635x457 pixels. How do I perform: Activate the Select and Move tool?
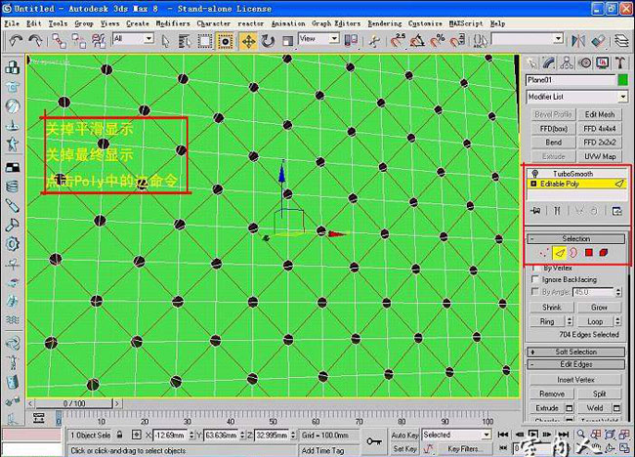(248, 41)
